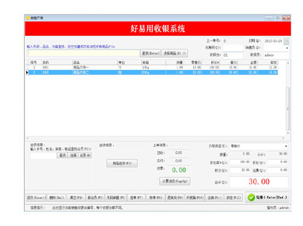This screenshot has width=303, height=226.
Task: Click the delete (Del) button
Action: click(56, 198)
